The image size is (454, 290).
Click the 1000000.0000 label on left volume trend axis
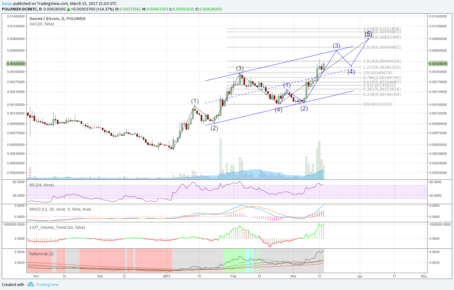tap(14, 224)
